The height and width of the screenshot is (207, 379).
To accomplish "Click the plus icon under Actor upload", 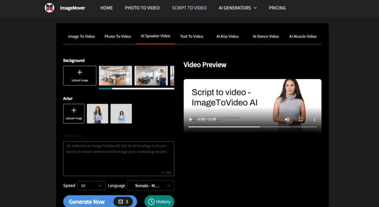I will (74, 110).
